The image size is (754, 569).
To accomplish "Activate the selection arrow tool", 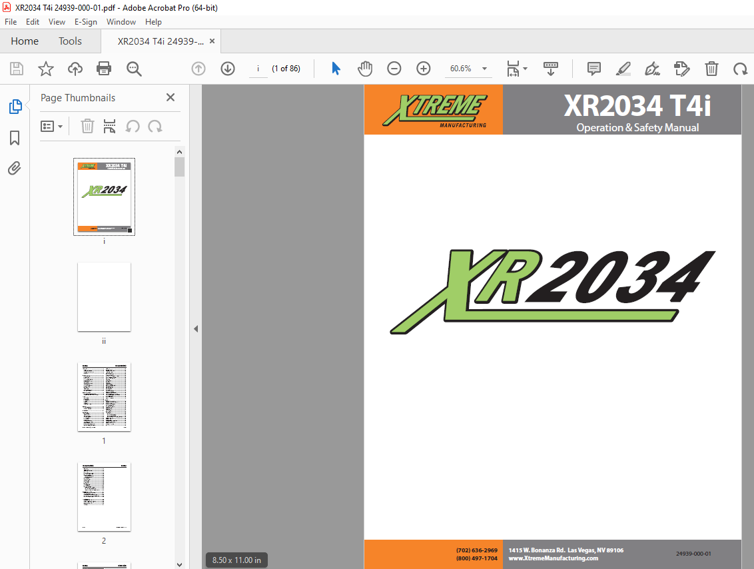I will (x=336, y=69).
